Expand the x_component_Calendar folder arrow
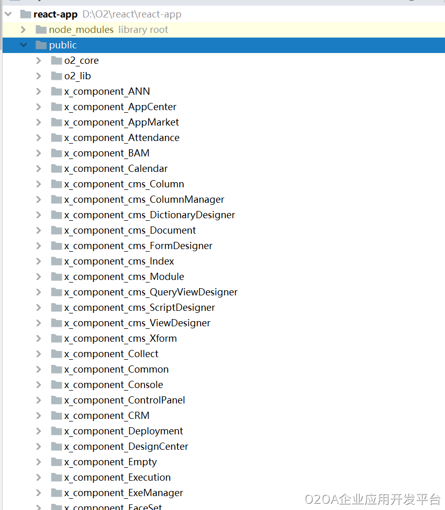Viewport: 445px width, 510px height. coord(39,169)
